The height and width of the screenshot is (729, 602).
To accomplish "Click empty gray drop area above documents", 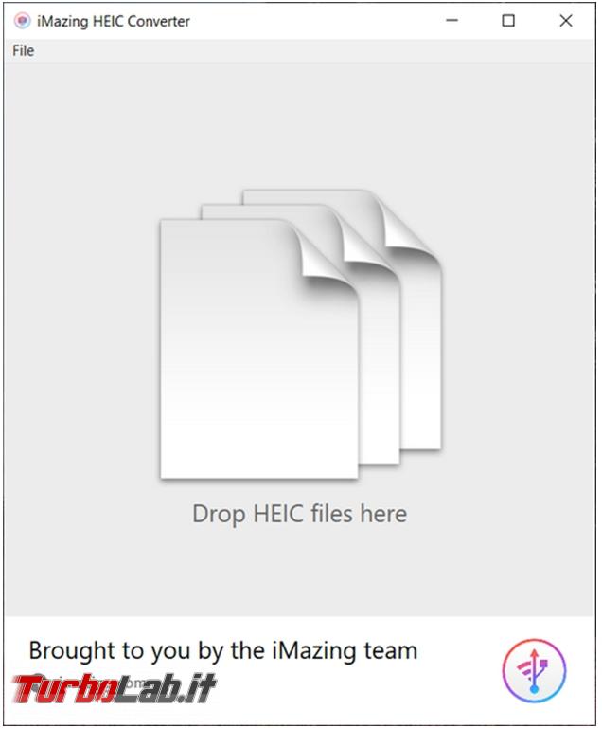I will [x=300, y=125].
